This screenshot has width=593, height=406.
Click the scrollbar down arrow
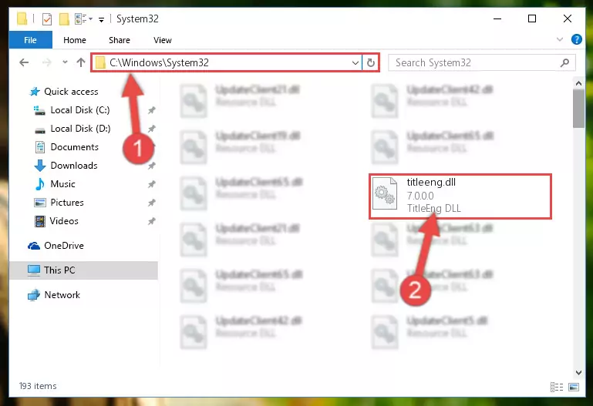tap(578, 373)
